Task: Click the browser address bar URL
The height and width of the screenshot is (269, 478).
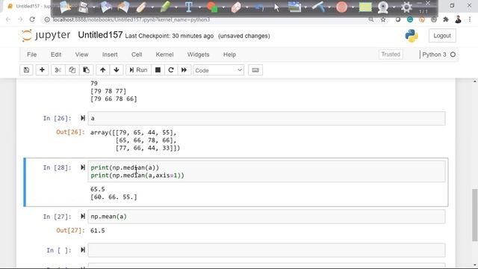Action: pyautogui.click(x=131, y=19)
